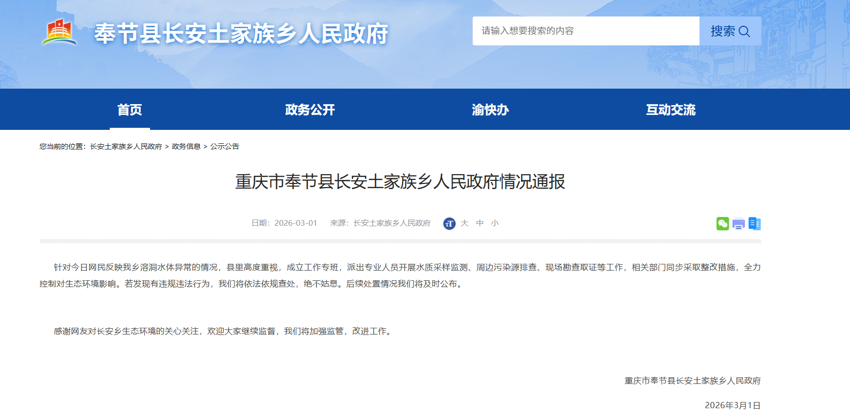Viewport: 850px width, 419px height.
Task: Open the 互动交流 navigation item
Action: point(671,110)
